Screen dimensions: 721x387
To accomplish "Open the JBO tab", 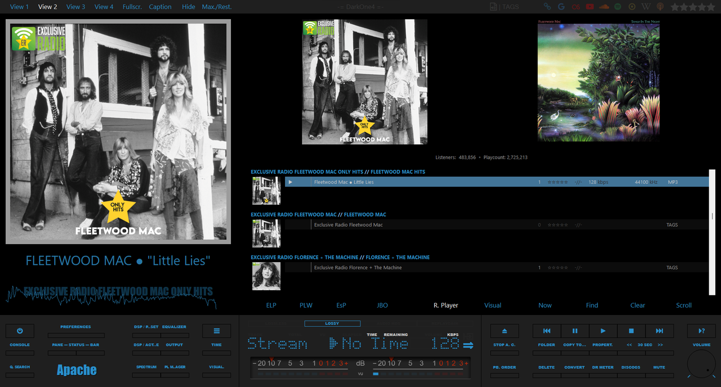I will point(382,305).
